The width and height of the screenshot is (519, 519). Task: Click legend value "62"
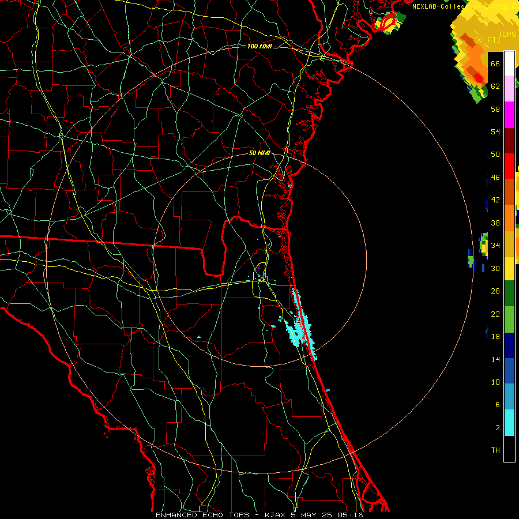[x=495, y=86]
